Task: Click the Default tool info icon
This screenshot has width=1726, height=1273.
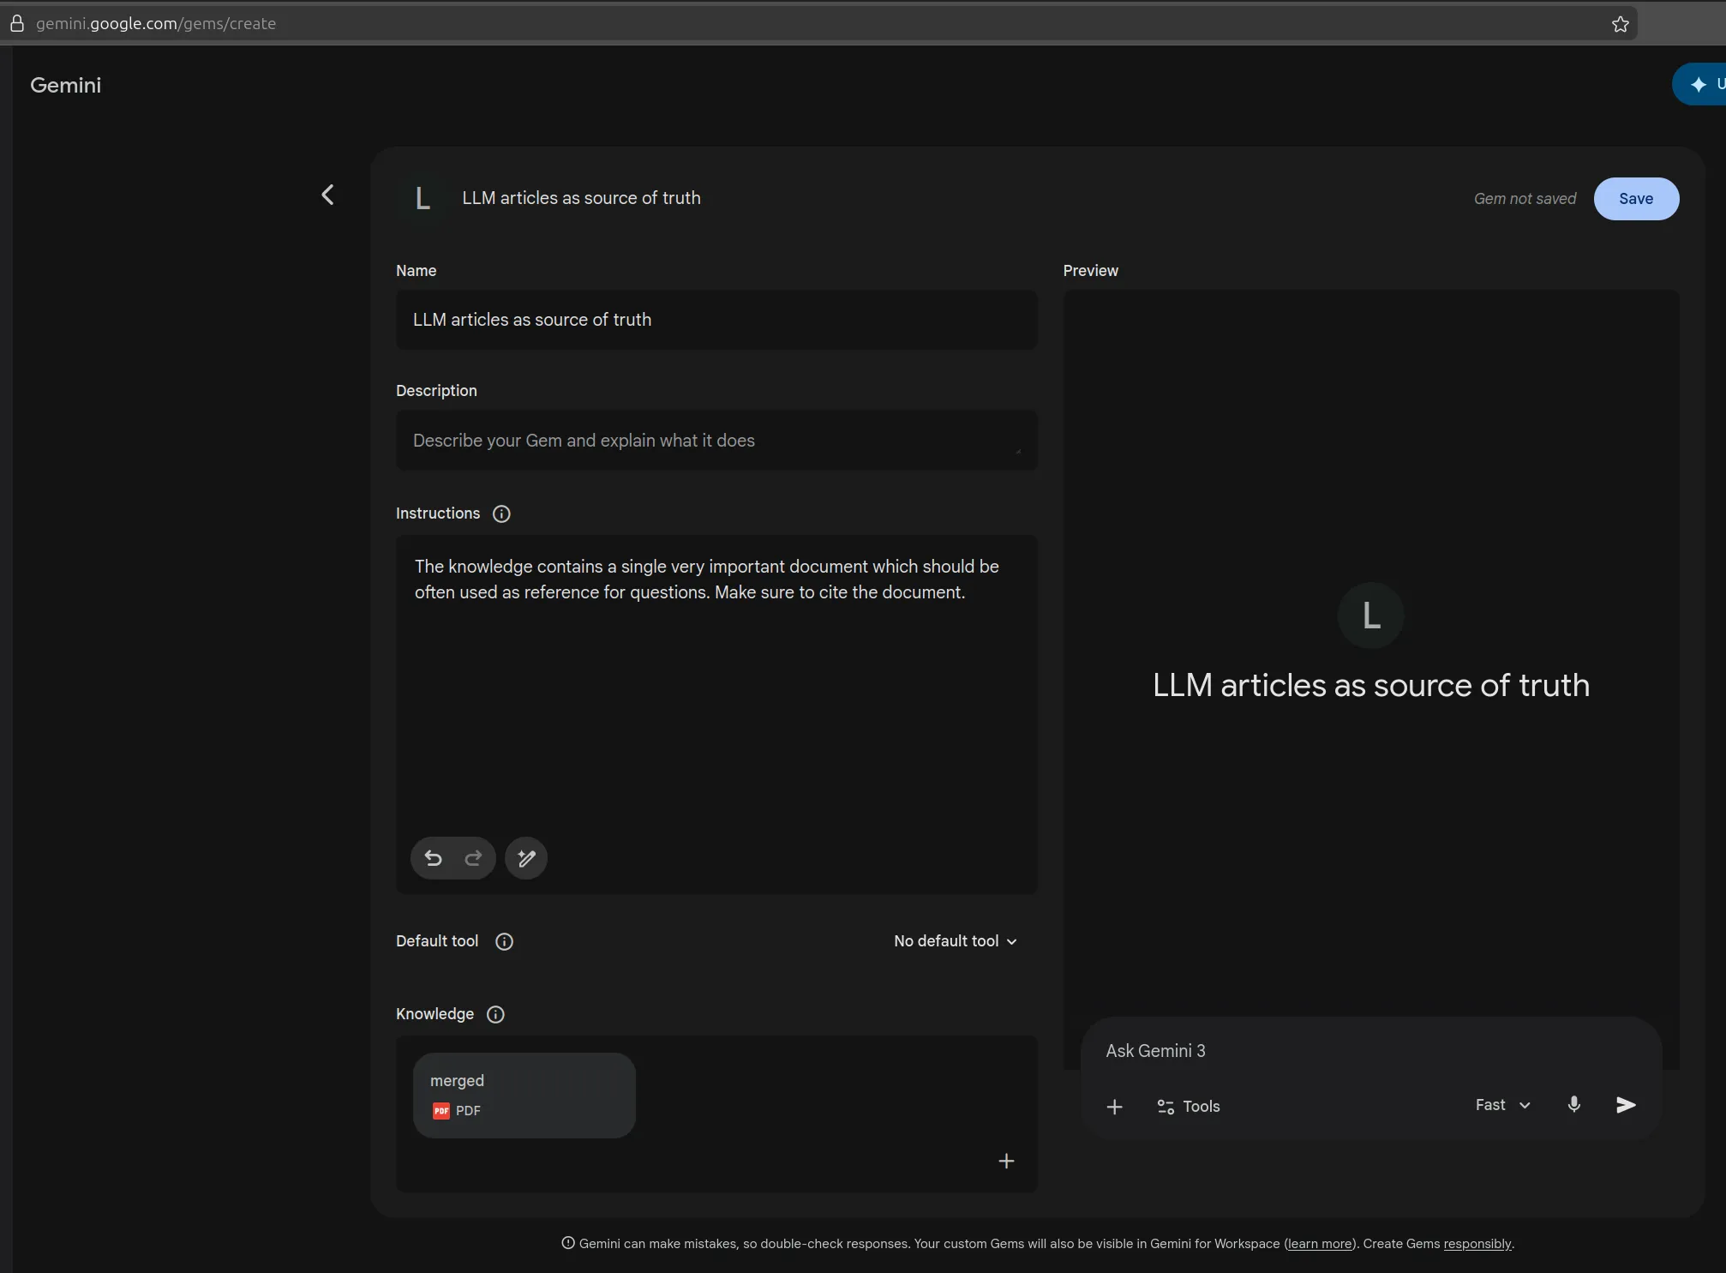Action: click(x=504, y=941)
